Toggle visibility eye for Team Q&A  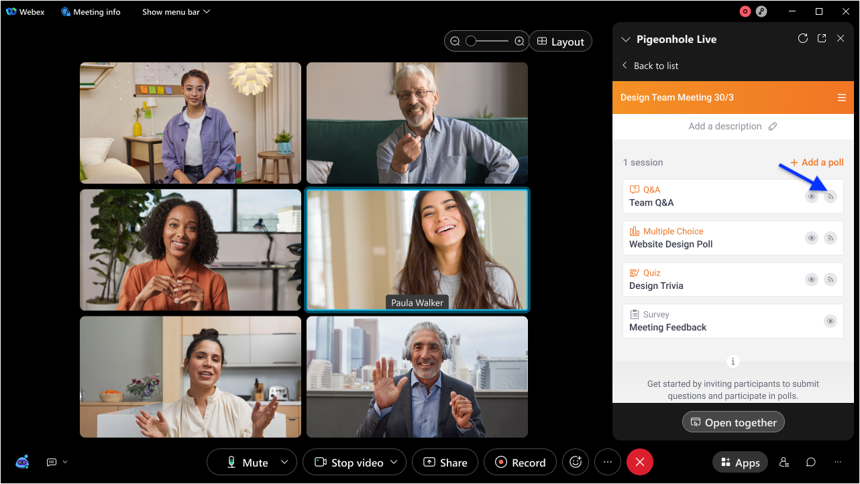812,196
